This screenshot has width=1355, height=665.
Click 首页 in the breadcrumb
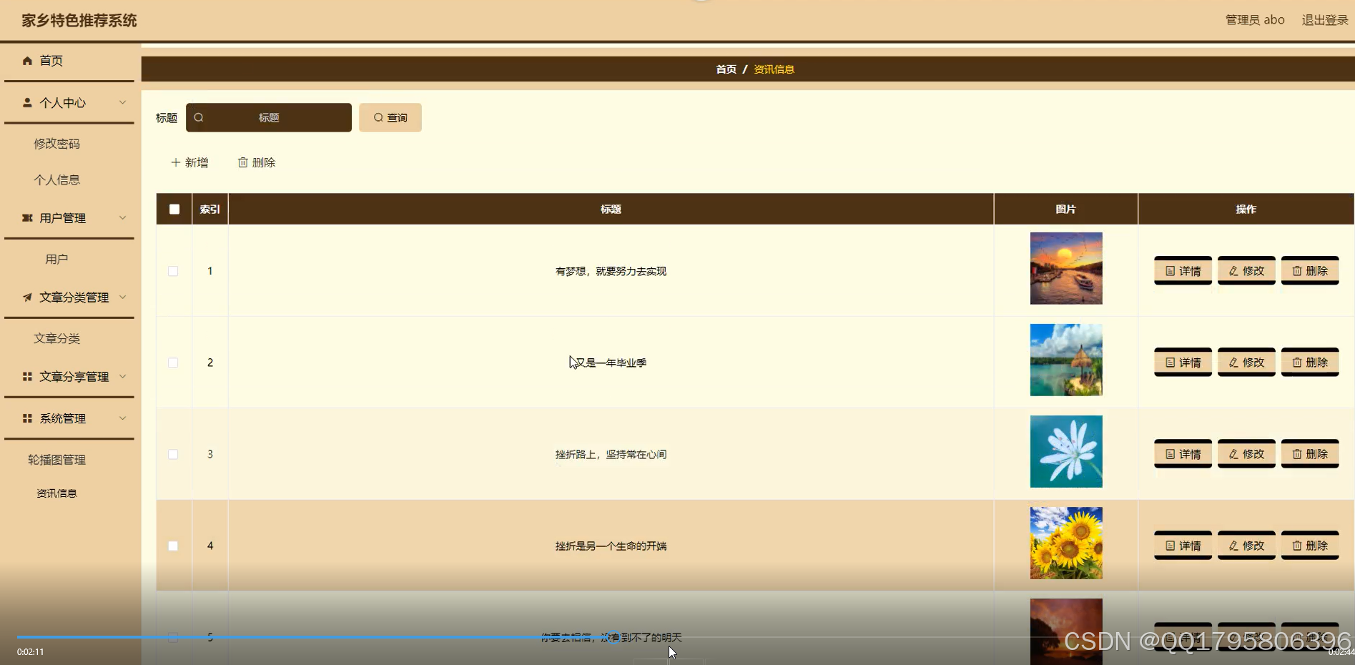point(725,69)
